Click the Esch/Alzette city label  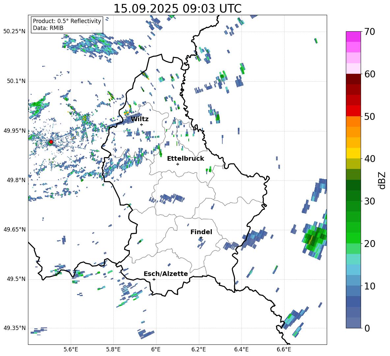[x=166, y=274]
